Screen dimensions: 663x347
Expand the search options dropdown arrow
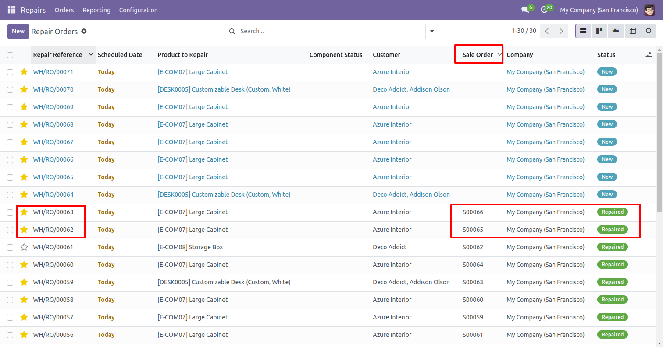click(x=431, y=32)
